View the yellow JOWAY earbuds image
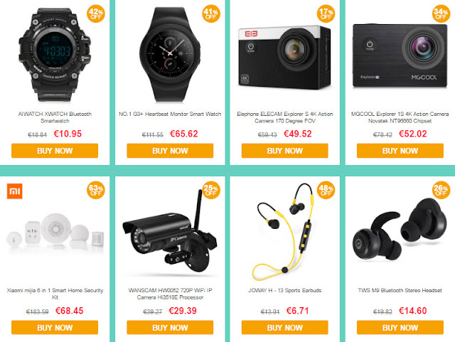The height and width of the screenshot is (342, 455). coord(285,233)
